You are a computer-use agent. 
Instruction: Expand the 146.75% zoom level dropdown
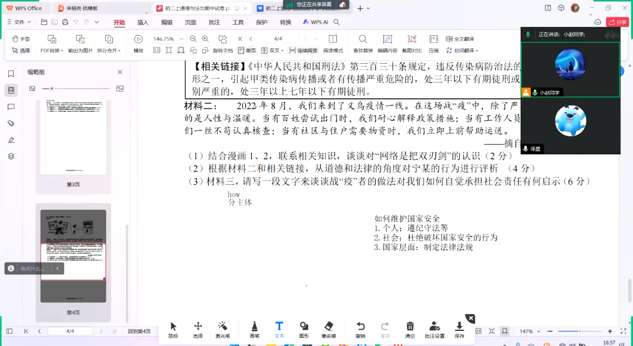coord(181,39)
